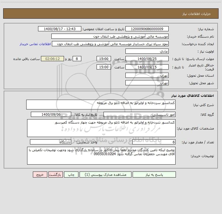Click response deadline date 1400/08/25
This screenshot has width=222, height=214.
147,59
